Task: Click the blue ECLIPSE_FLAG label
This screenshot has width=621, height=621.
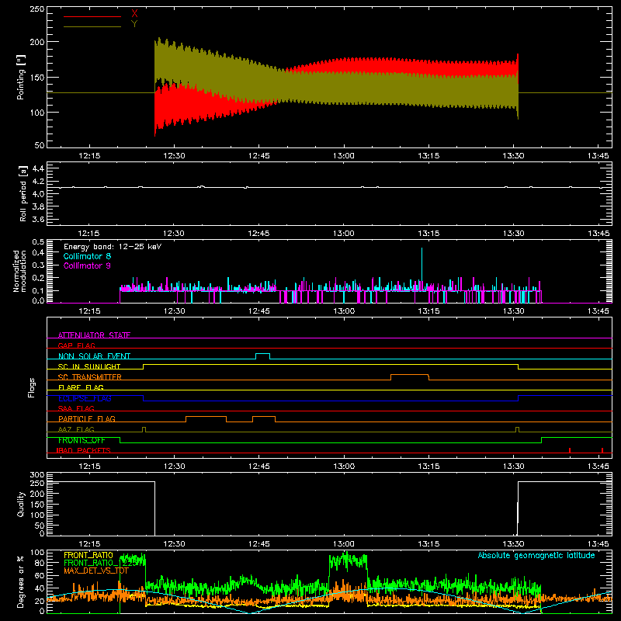Action: pos(85,398)
